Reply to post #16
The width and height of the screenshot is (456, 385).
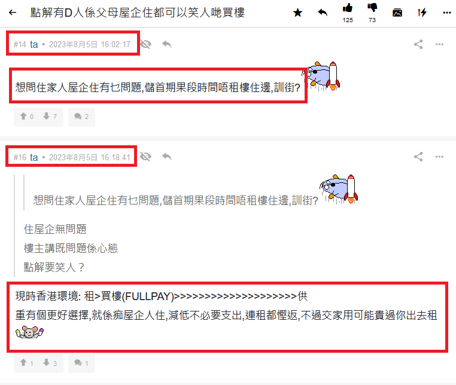166,157
